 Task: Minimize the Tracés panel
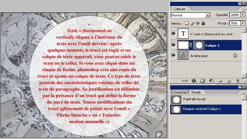[240, 87]
